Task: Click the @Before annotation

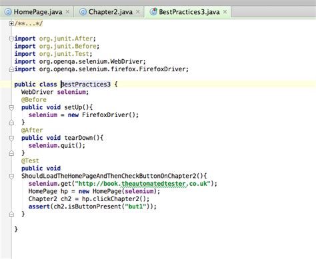Action: [x=34, y=100]
